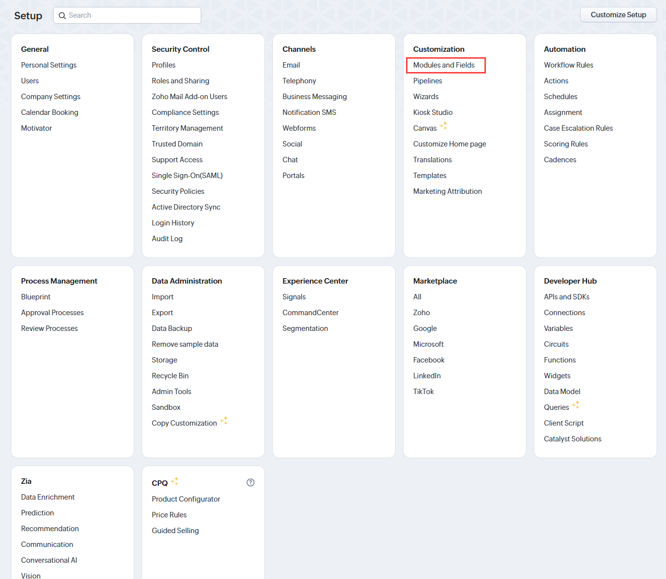Open Client Script
This screenshot has width=666, height=579.
[x=564, y=423]
